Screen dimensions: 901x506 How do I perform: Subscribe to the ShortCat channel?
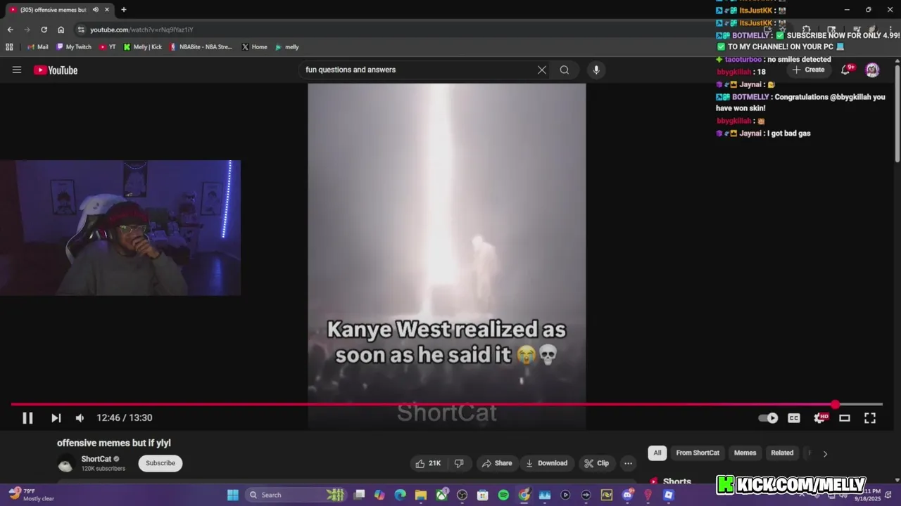[160, 463]
